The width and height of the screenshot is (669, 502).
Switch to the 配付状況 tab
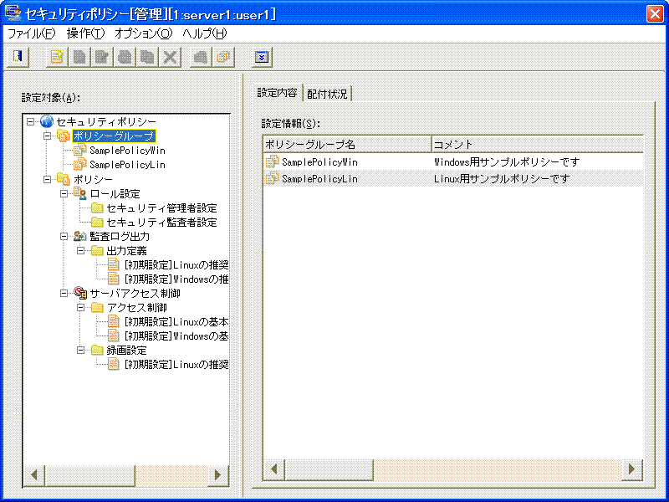(x=327, y=94)
